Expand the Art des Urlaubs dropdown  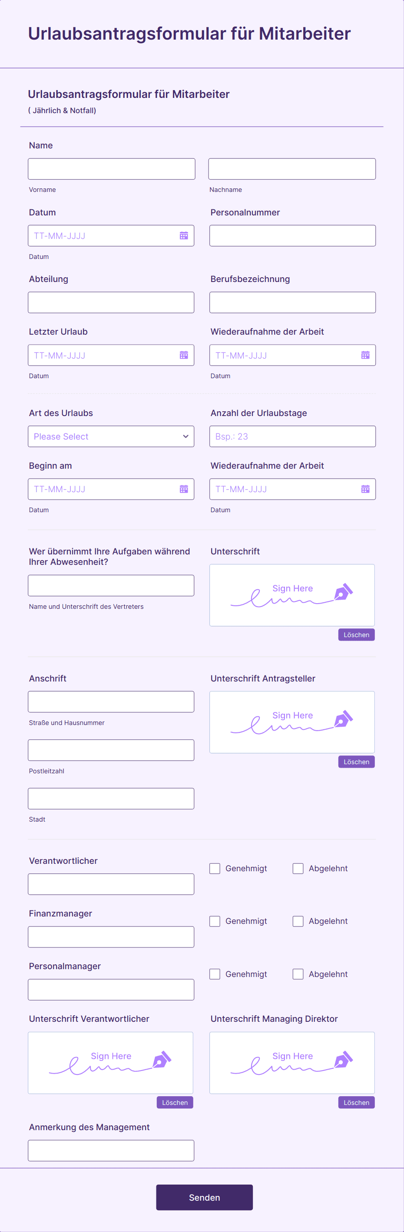click(111, 436)
